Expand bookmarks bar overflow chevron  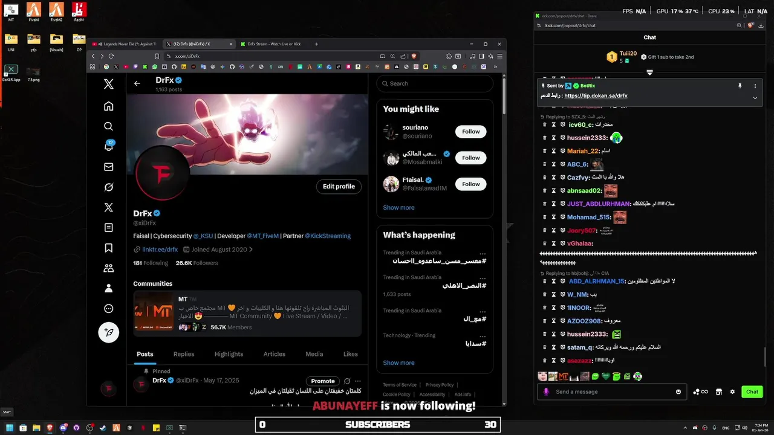(x=495, y=66)
